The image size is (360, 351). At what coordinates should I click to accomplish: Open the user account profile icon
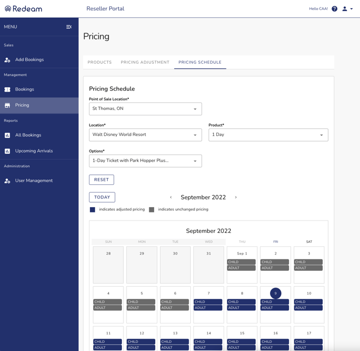coord(345,9)
